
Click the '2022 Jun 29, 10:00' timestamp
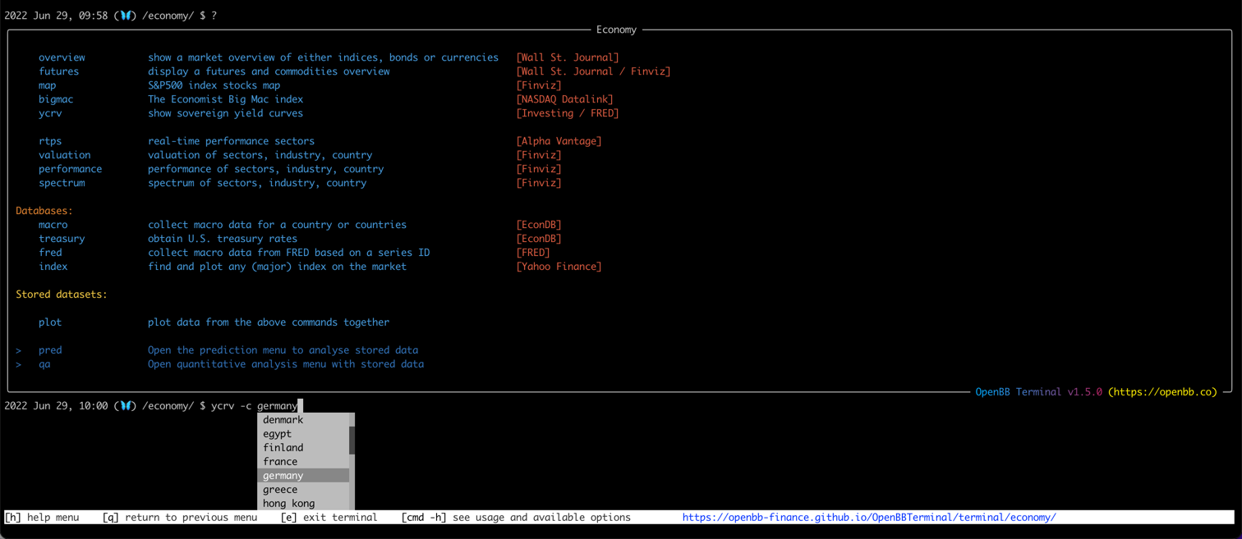56,406
